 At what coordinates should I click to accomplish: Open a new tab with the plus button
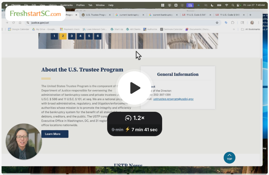click(x=250, y=15)
